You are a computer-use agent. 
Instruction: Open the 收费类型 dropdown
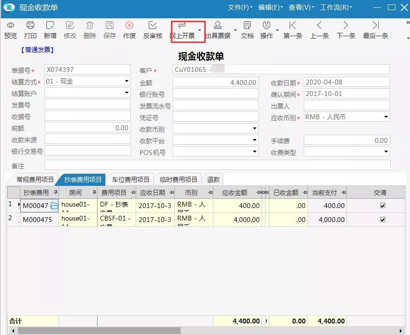coord(386,152)
